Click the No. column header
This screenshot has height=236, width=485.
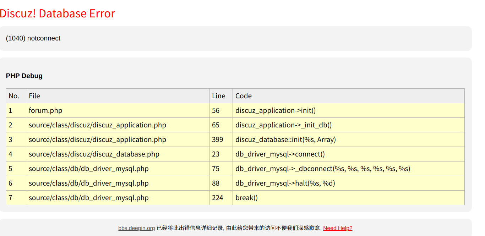(16, 96)
